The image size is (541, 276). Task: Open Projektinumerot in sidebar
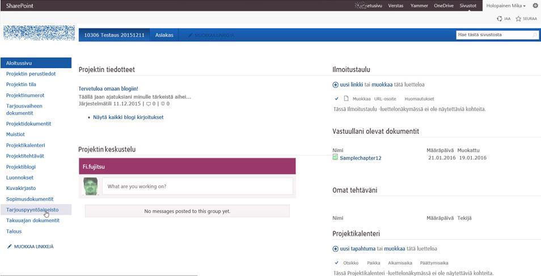point(25,95)
